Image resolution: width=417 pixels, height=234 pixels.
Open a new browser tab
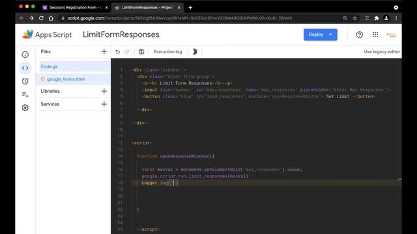[190, 8]
